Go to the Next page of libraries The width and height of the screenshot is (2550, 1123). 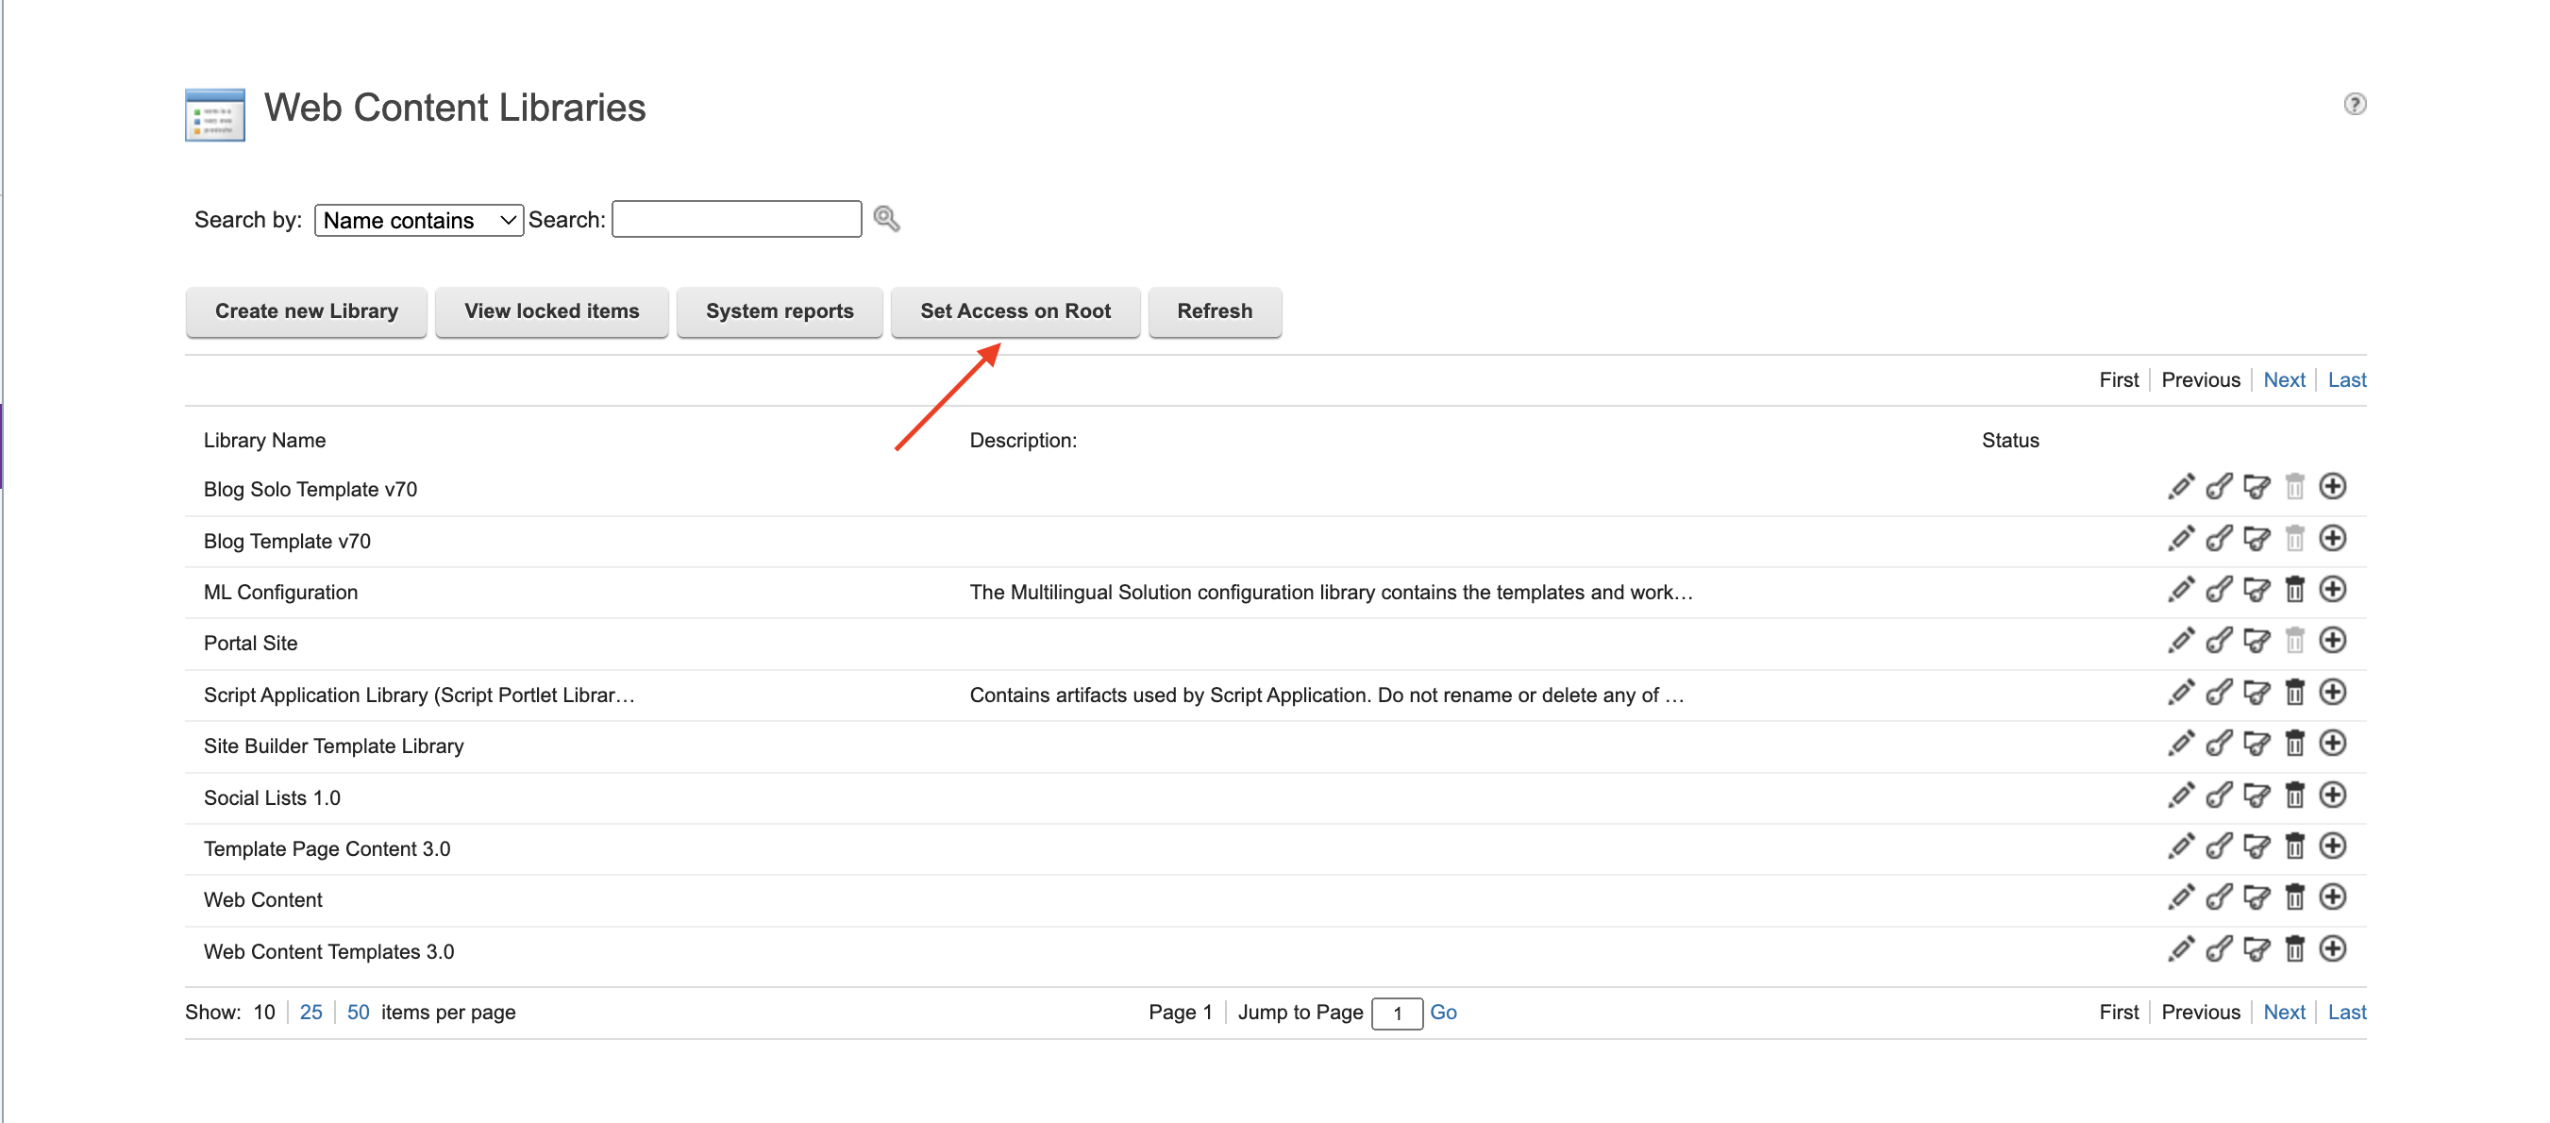2284,379
